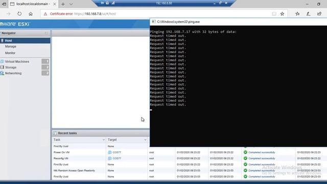Click the Storage count badge
Viewport: 327px width, 184px height.
(x=45, y=67)
